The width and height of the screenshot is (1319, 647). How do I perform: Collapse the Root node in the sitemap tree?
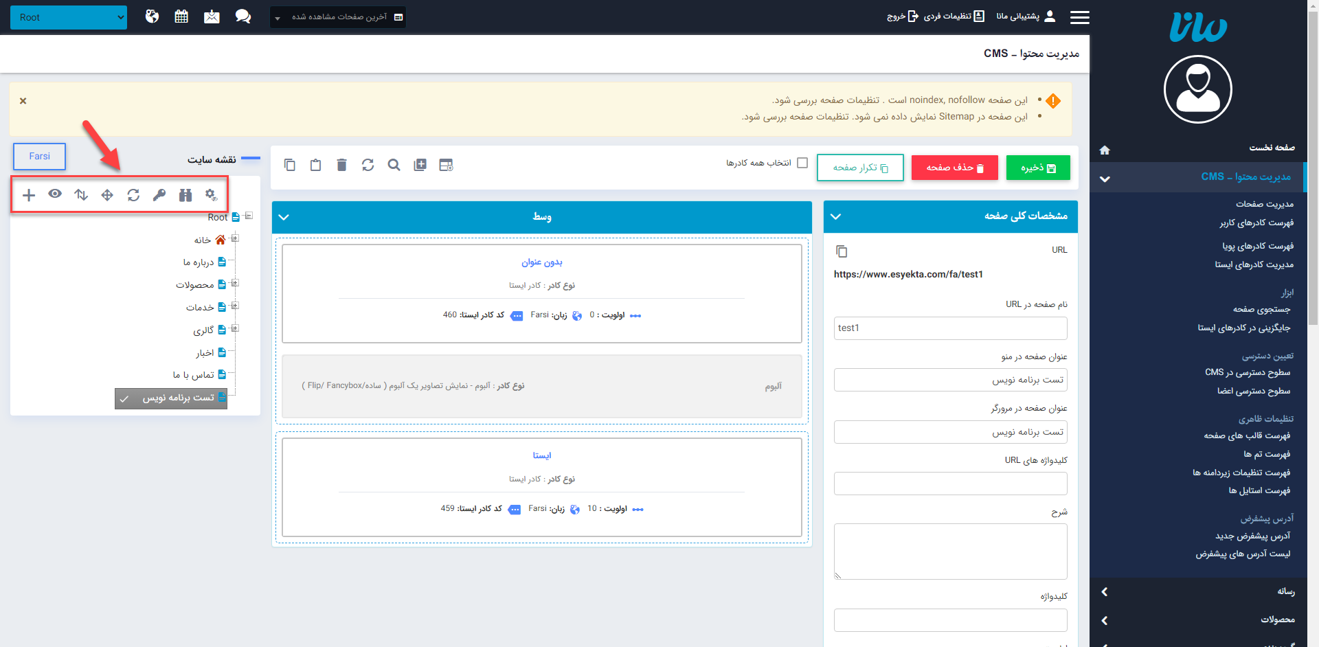(x=248, y=215)
